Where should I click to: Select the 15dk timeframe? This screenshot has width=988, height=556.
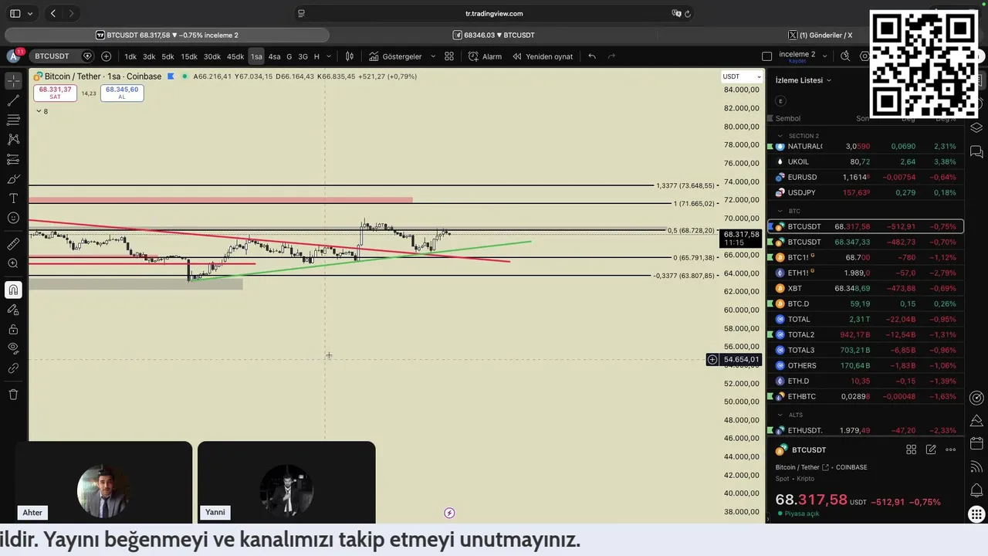pos(189,56)
